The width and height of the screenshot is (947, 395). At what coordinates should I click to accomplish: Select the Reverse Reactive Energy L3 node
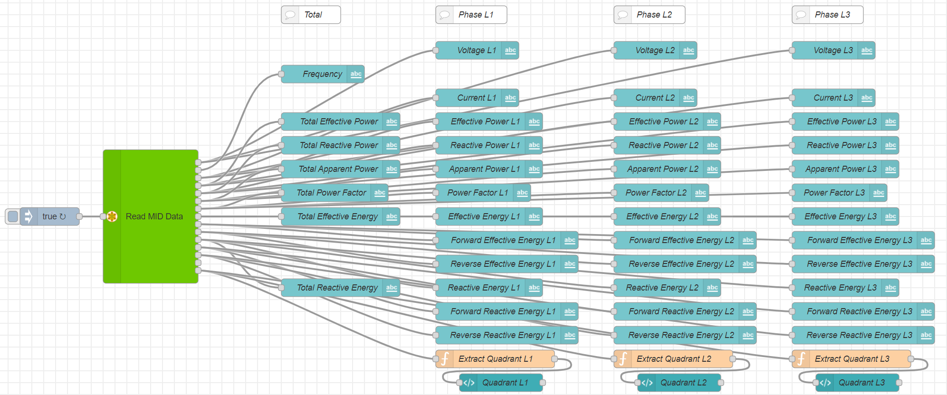pos(863,335)
